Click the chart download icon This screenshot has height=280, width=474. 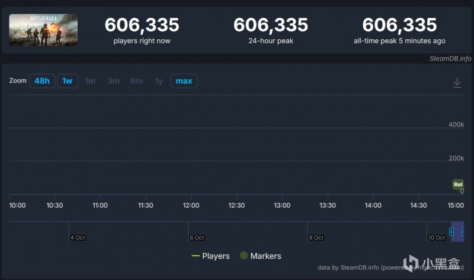(457, 83)
